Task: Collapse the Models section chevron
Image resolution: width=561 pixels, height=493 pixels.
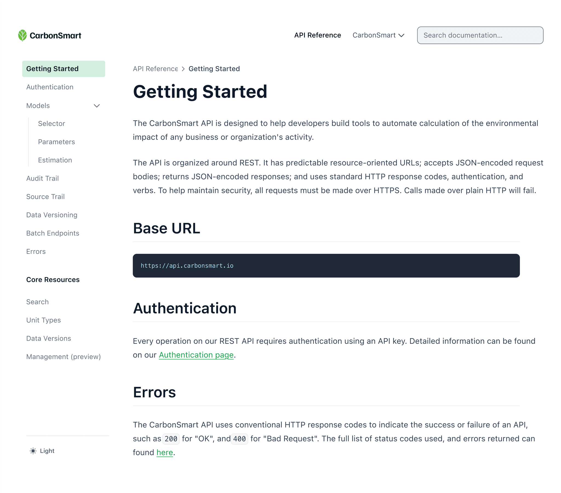Action: click(x=97, y=106)
